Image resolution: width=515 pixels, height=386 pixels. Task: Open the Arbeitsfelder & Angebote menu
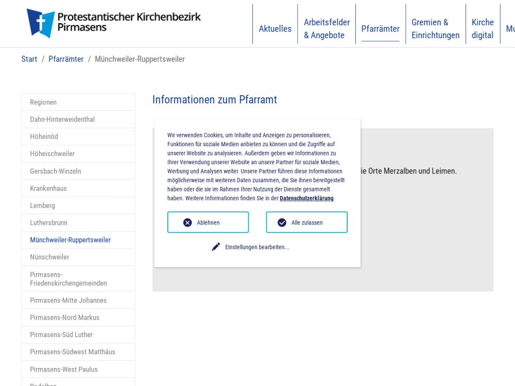tap(327, 29)
